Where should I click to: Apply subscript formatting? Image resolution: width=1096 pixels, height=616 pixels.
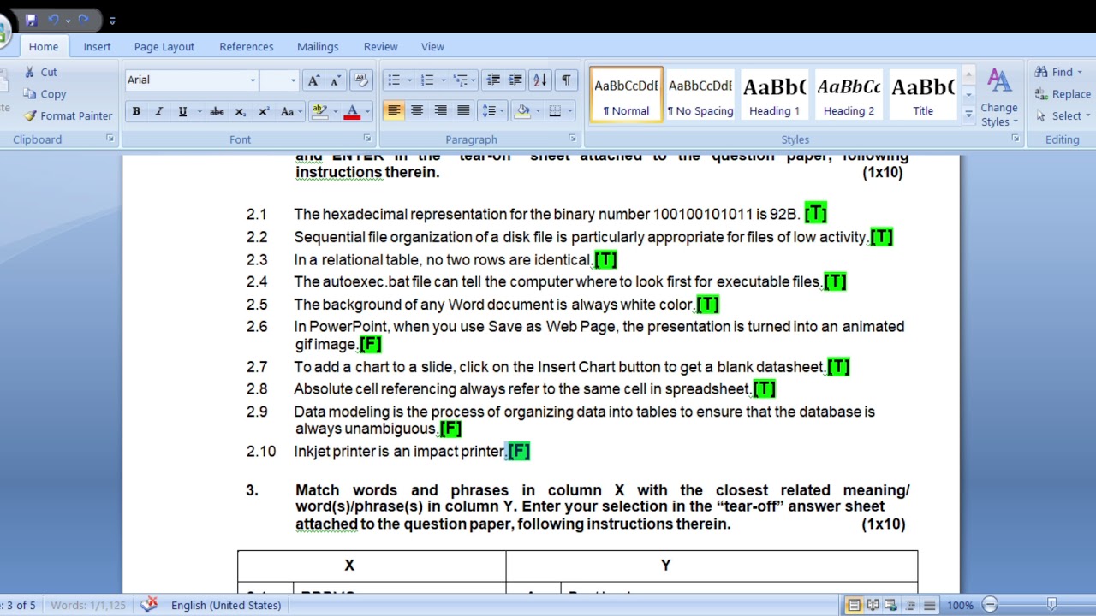[241, 112]
